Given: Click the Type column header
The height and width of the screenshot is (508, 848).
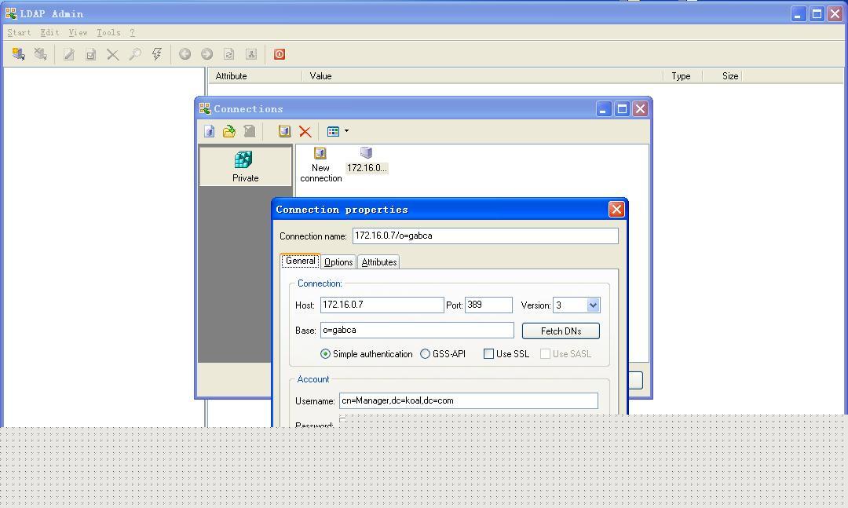Looking at the screenshot, I should (x=682, y=76).
